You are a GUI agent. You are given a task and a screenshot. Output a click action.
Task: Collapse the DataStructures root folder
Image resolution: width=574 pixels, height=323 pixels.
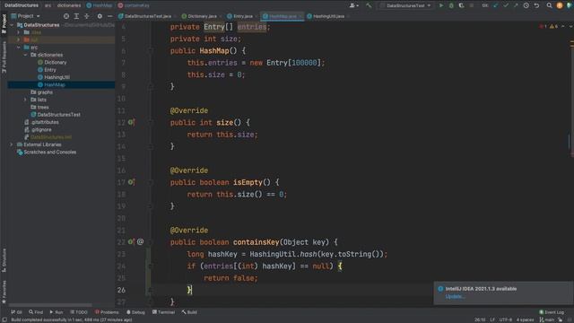click(12, 25)
